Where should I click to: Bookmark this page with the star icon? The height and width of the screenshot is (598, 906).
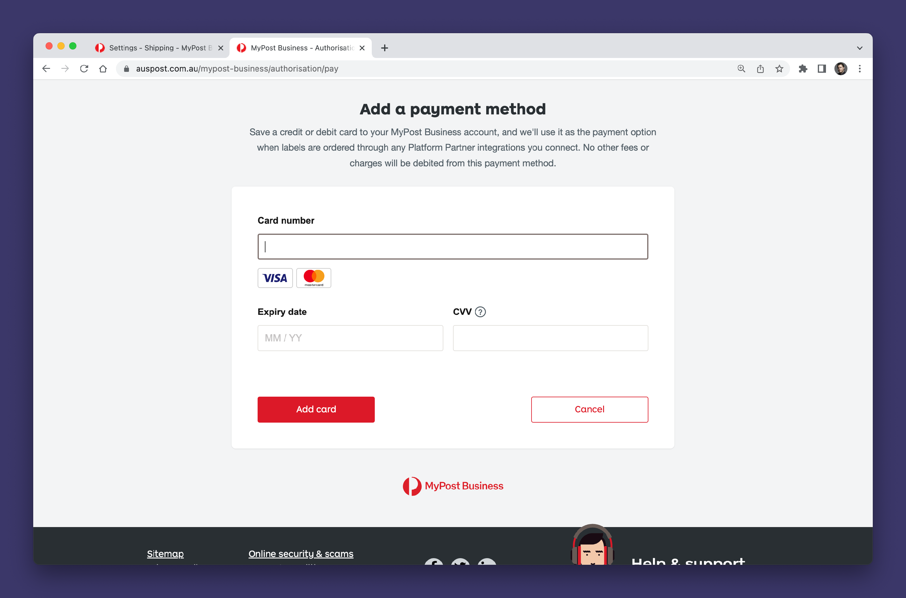tap(779, 69)
